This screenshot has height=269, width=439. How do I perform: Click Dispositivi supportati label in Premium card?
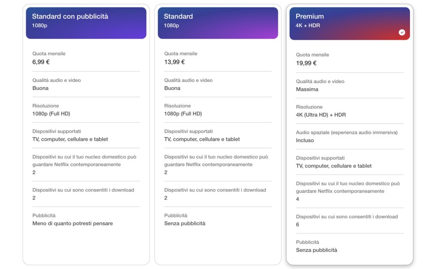point(320,158)
